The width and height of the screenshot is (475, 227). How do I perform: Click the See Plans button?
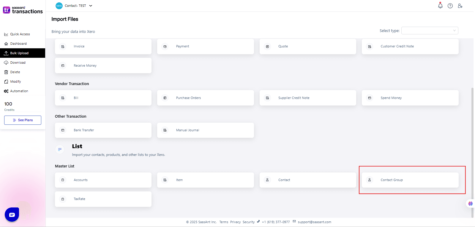point(23,120)
